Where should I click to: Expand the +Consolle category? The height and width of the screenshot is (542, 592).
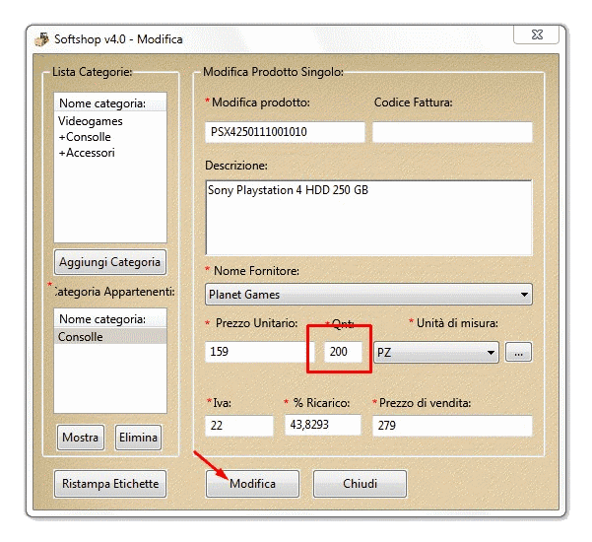coord(85,137)
